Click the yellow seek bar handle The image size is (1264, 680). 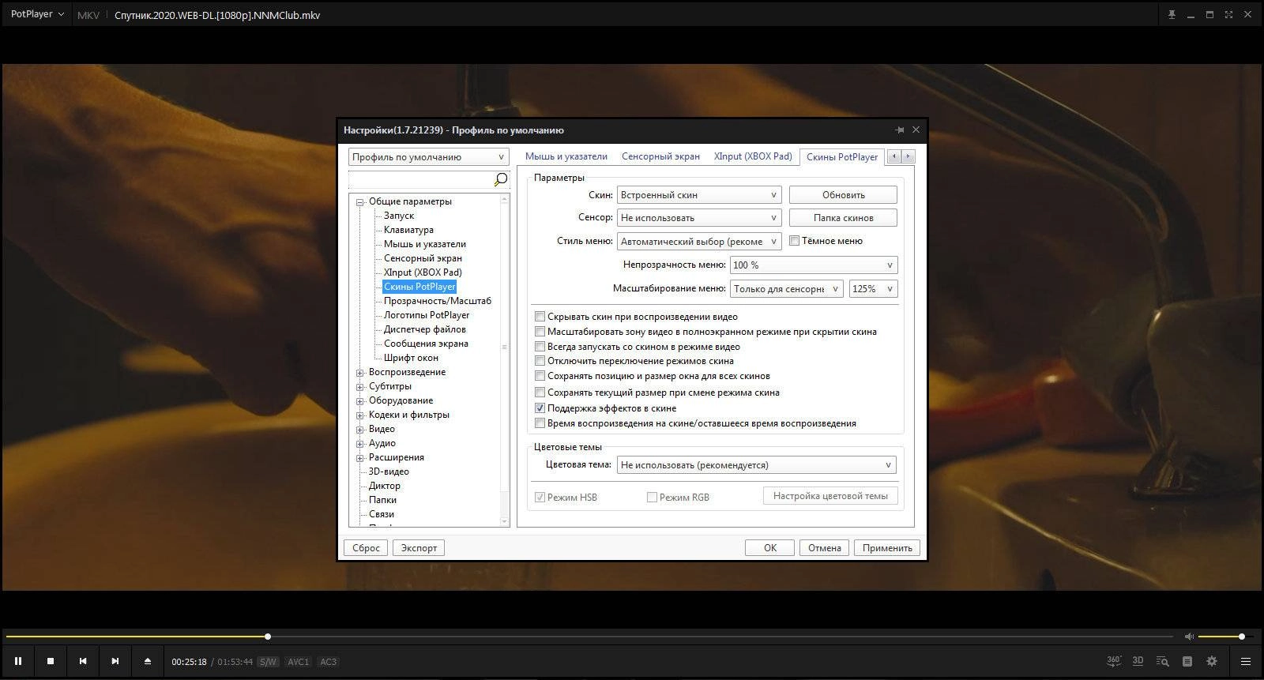[268, 637]
